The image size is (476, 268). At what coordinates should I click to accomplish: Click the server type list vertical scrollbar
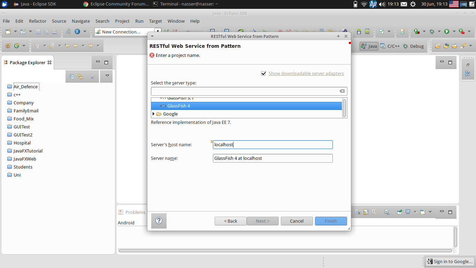(345, 108)
